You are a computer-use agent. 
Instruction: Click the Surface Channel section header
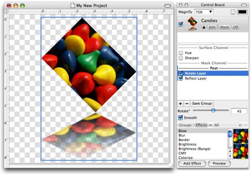[x=213, y=48]
